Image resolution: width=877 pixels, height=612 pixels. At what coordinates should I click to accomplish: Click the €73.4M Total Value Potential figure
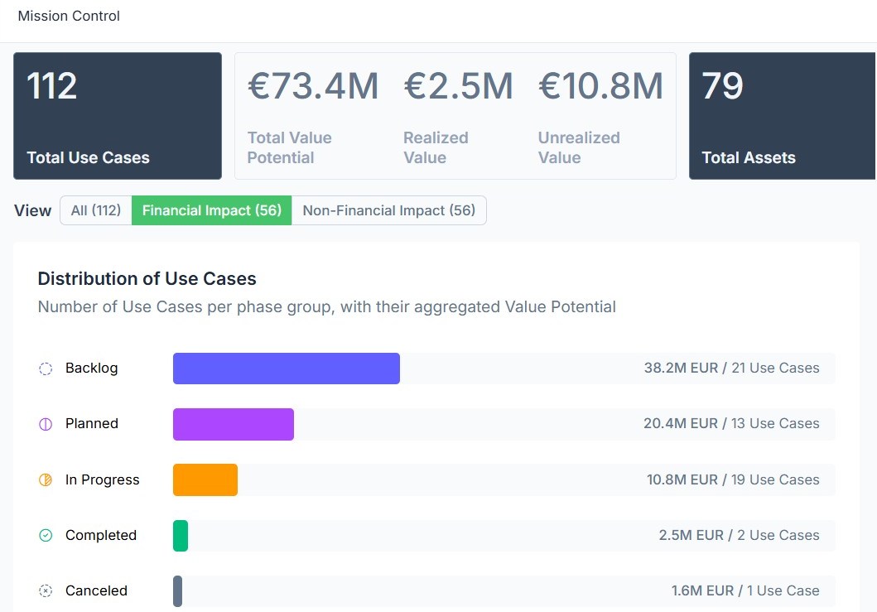[x=313, y=86]
